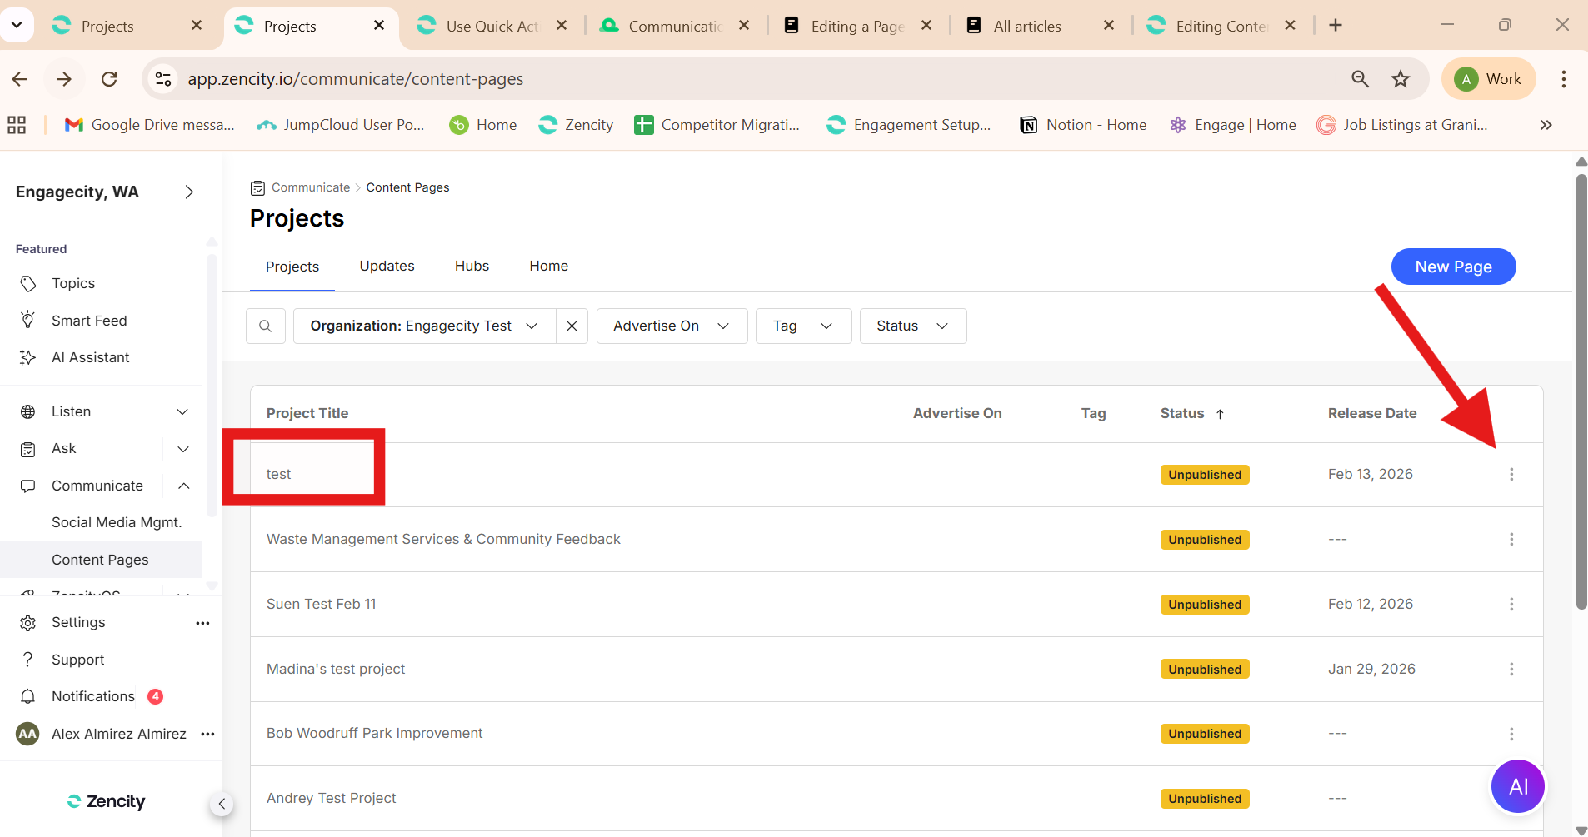Click the browser address bar URL
Viewport: 1588px width, 837px height.
point(355,79)
